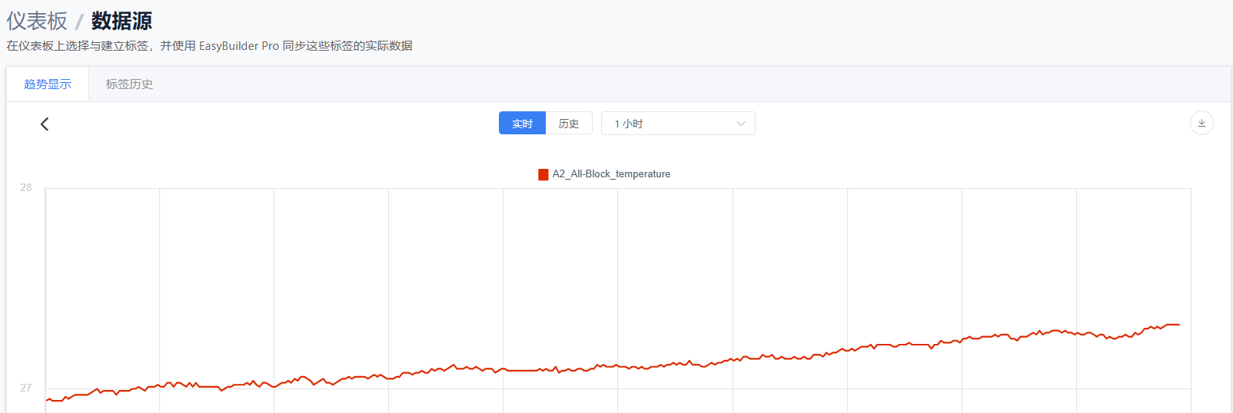Click the leftmost start of the temperature line

[48, 400]
